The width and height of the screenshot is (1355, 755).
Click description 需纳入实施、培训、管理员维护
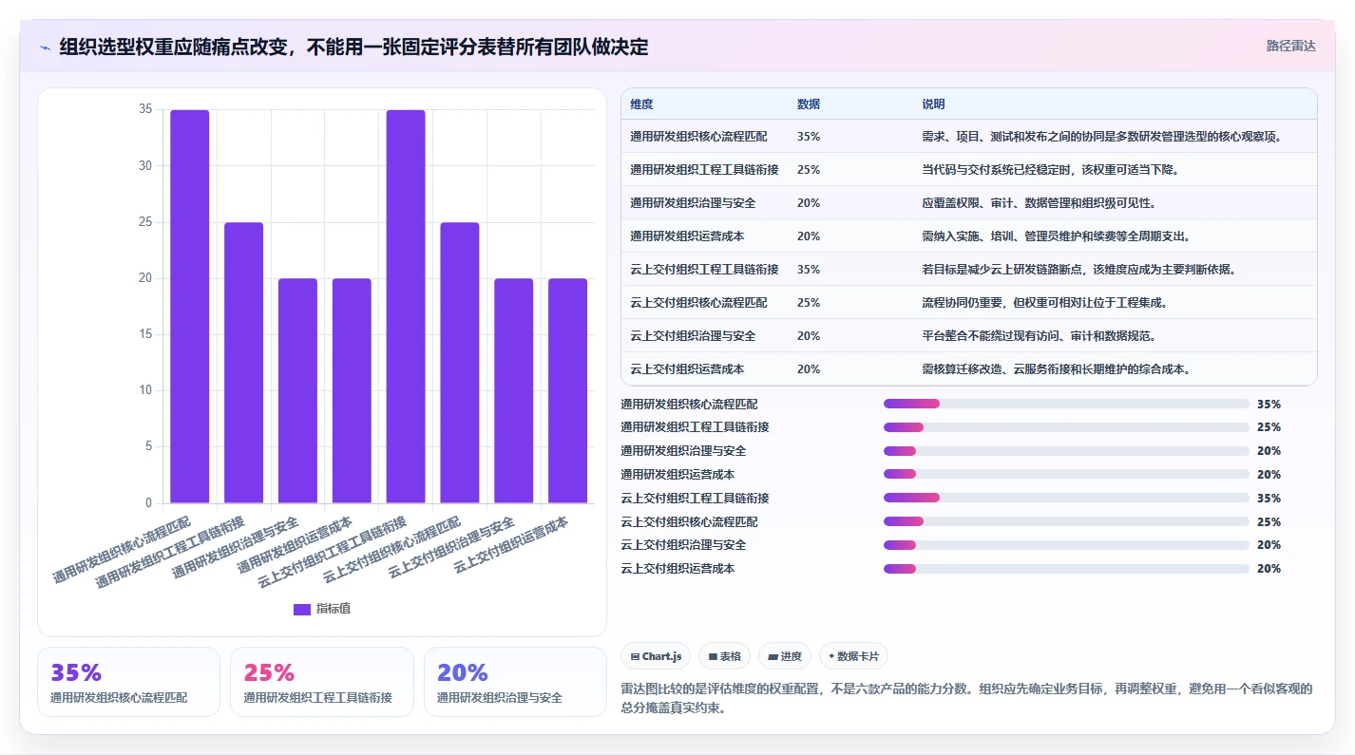[x=1056, y=236]
